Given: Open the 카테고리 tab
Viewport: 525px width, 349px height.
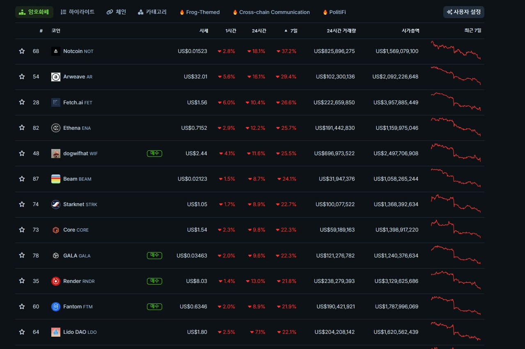Looking at the screenshot, I should tap(152, 12).
